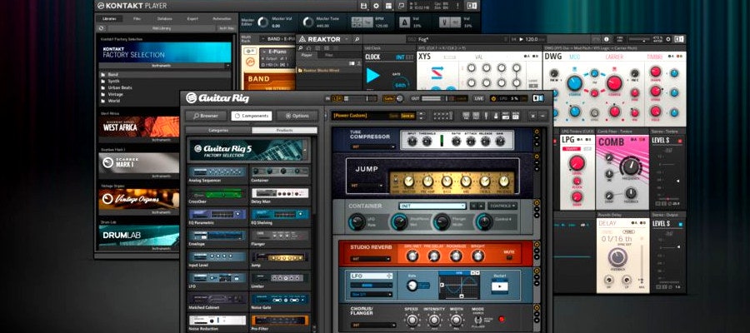This screenshot has width=750, height=333.
Task: Click the Guitar Rig Options button
Action: click(297, 116)
